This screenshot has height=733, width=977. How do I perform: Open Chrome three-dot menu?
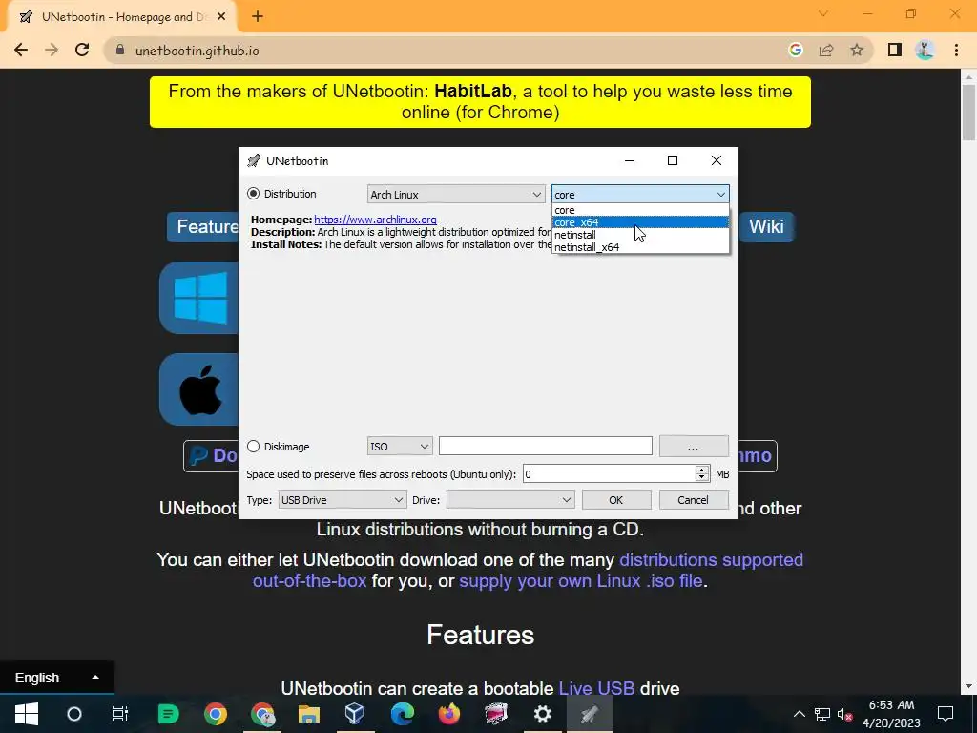click(x=956, y=50)
